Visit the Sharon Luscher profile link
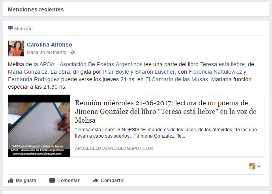The image size is (272, 194). (155, 72)
